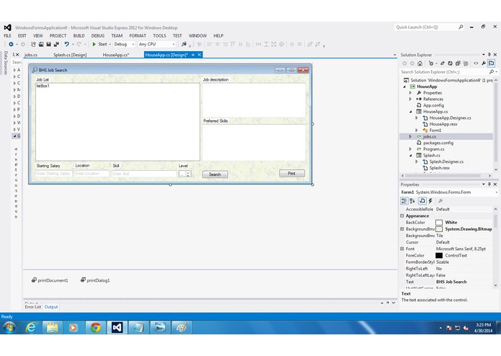The width and height of the screenshot is (501, 356).
Task: Expand the References node
Action: tap(411, 99)
